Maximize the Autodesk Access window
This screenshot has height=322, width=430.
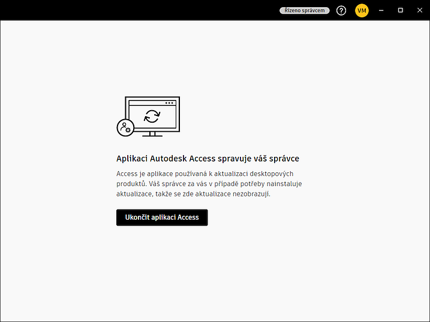pos(401,10)
